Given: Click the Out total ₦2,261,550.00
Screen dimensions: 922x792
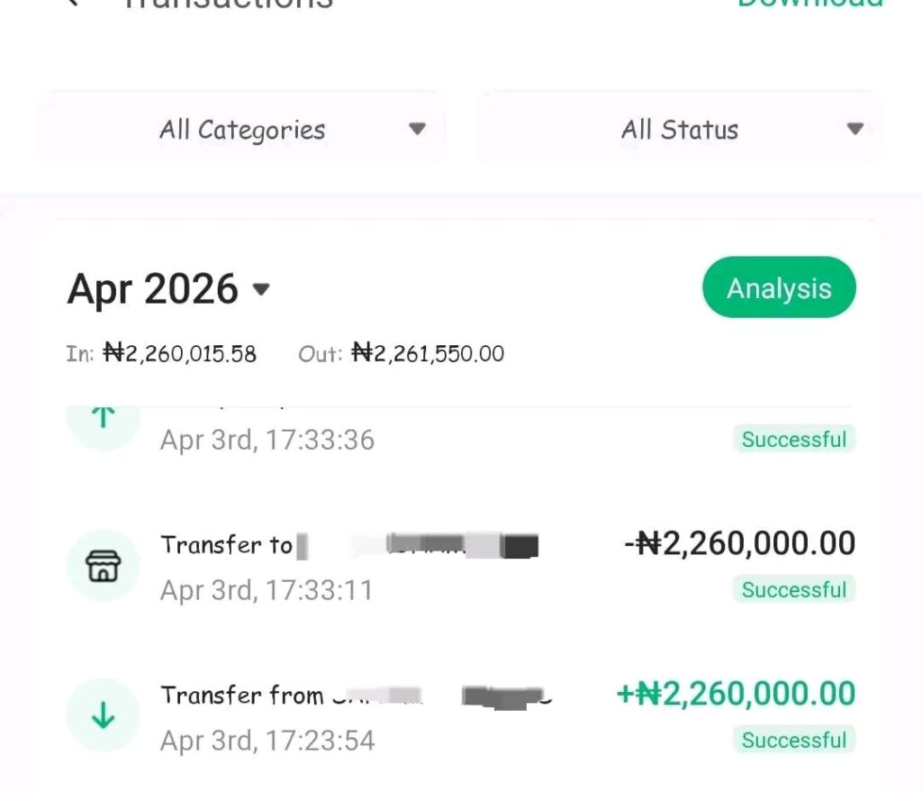Looking at the screenshot, I should click(428, 354).
